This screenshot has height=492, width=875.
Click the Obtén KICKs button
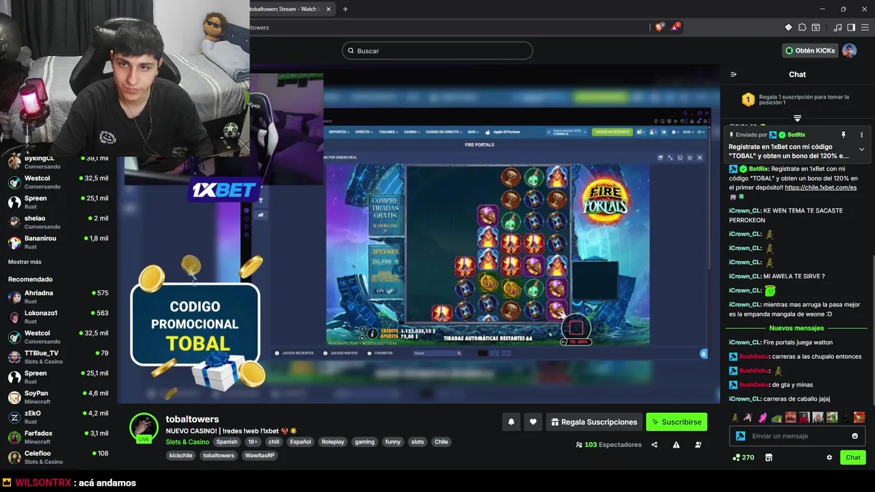[x=810, y=51]
